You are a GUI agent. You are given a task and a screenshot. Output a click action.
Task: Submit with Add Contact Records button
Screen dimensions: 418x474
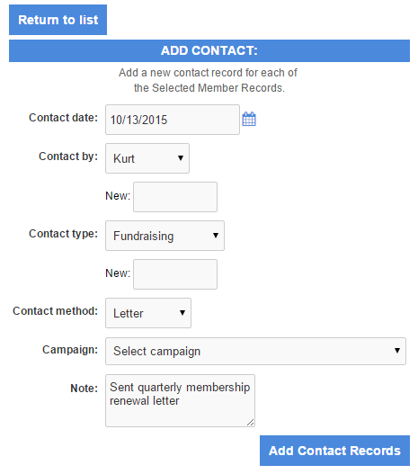334,451
